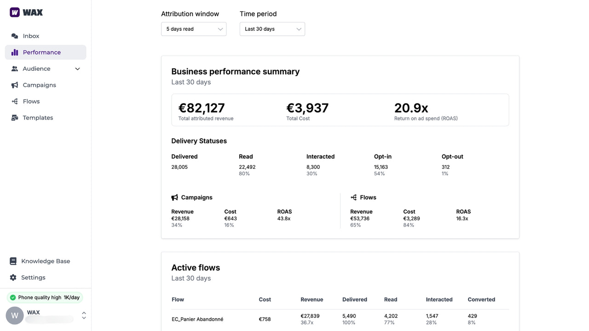Click the WAX logo at the top

[26, 12]
